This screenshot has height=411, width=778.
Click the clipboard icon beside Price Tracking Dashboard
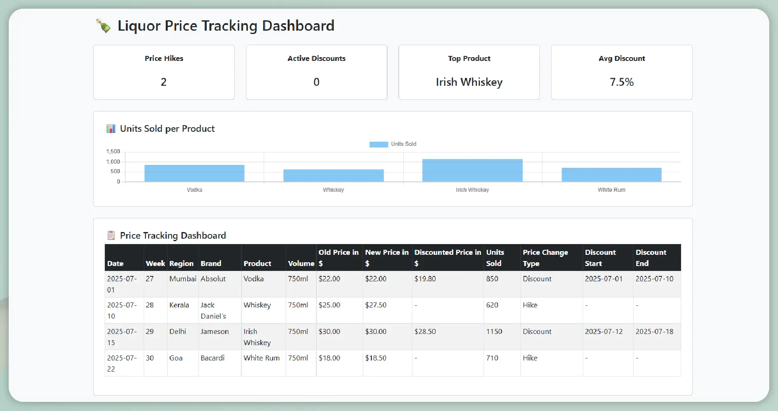[111, 235]
